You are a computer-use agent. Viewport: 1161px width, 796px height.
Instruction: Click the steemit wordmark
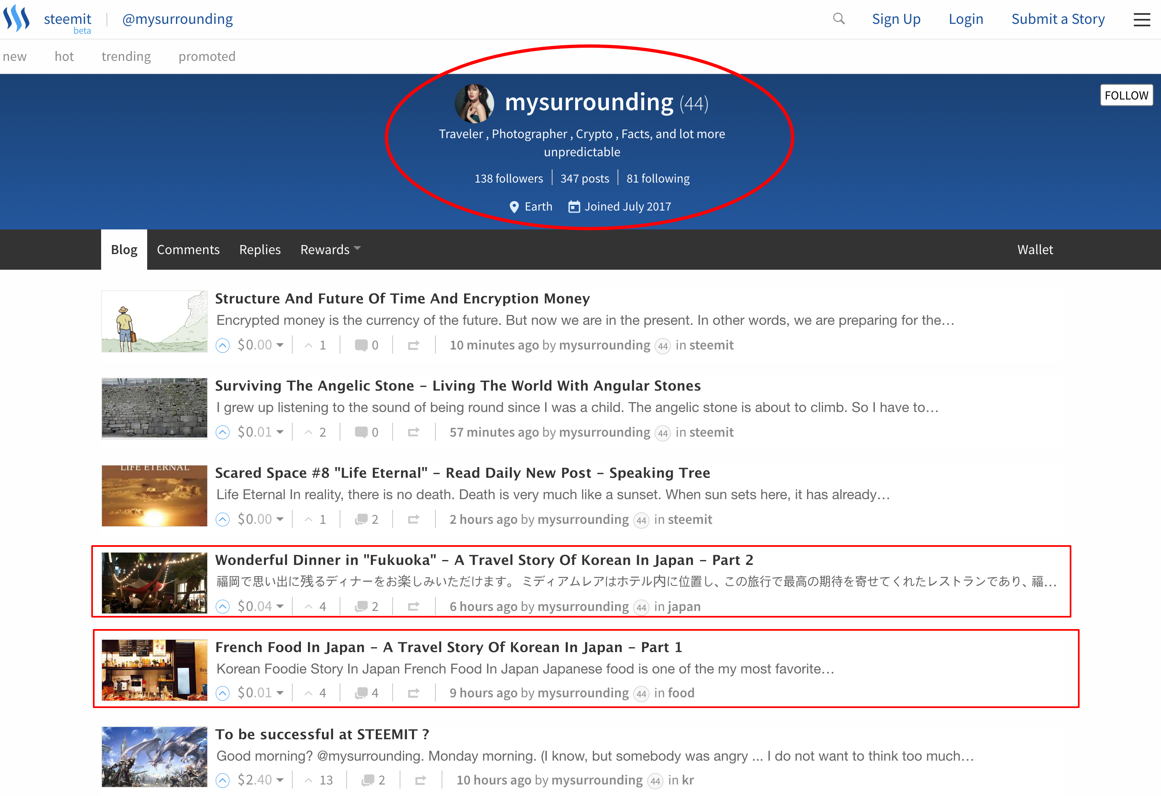[x=67, y=19]
